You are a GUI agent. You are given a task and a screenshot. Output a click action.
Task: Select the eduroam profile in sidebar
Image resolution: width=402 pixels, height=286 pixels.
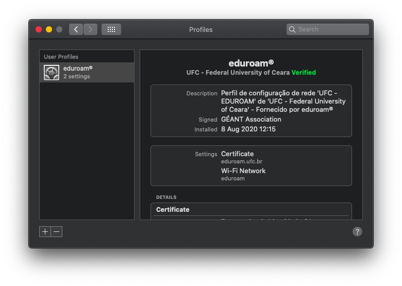87,73
